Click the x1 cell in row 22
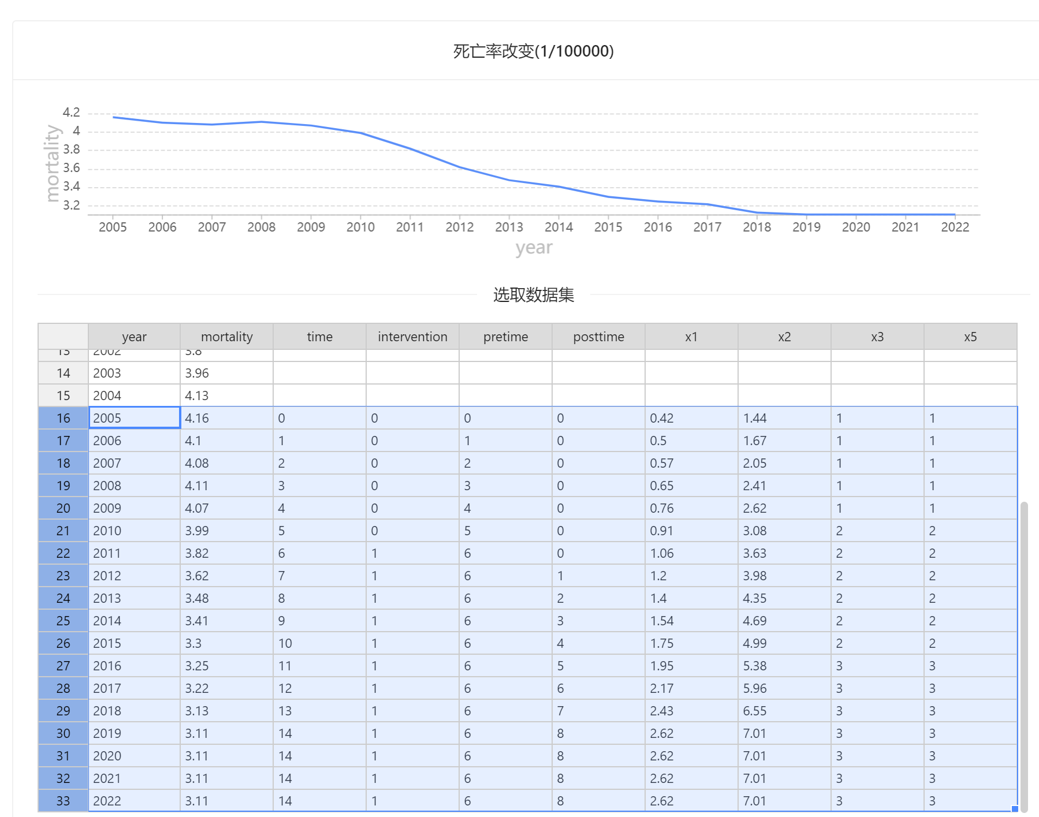The height and width of the screenshot is (817, 1039). pos(691,553)
